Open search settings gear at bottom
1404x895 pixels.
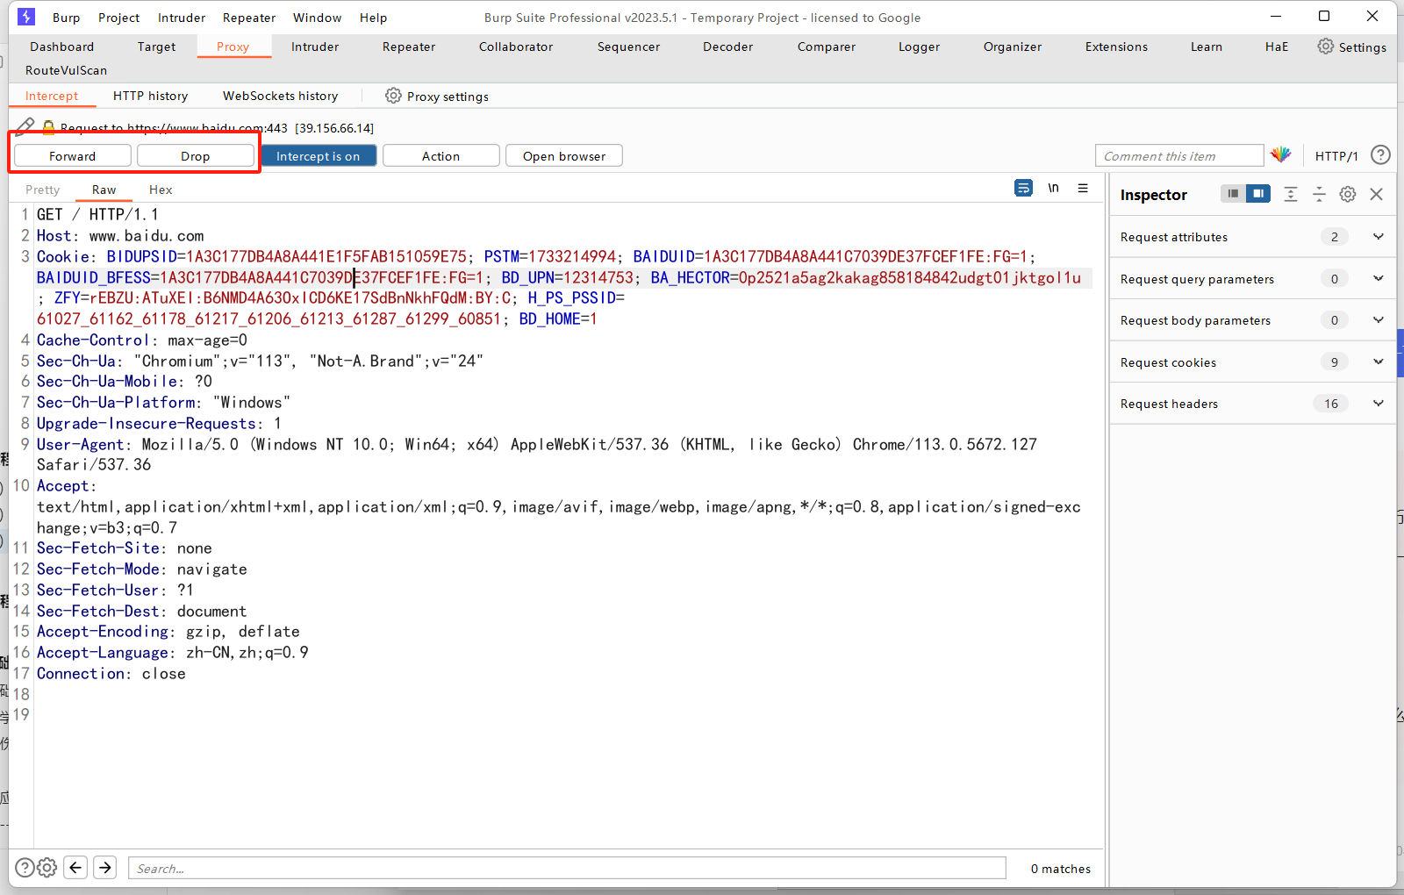point(47,868)
